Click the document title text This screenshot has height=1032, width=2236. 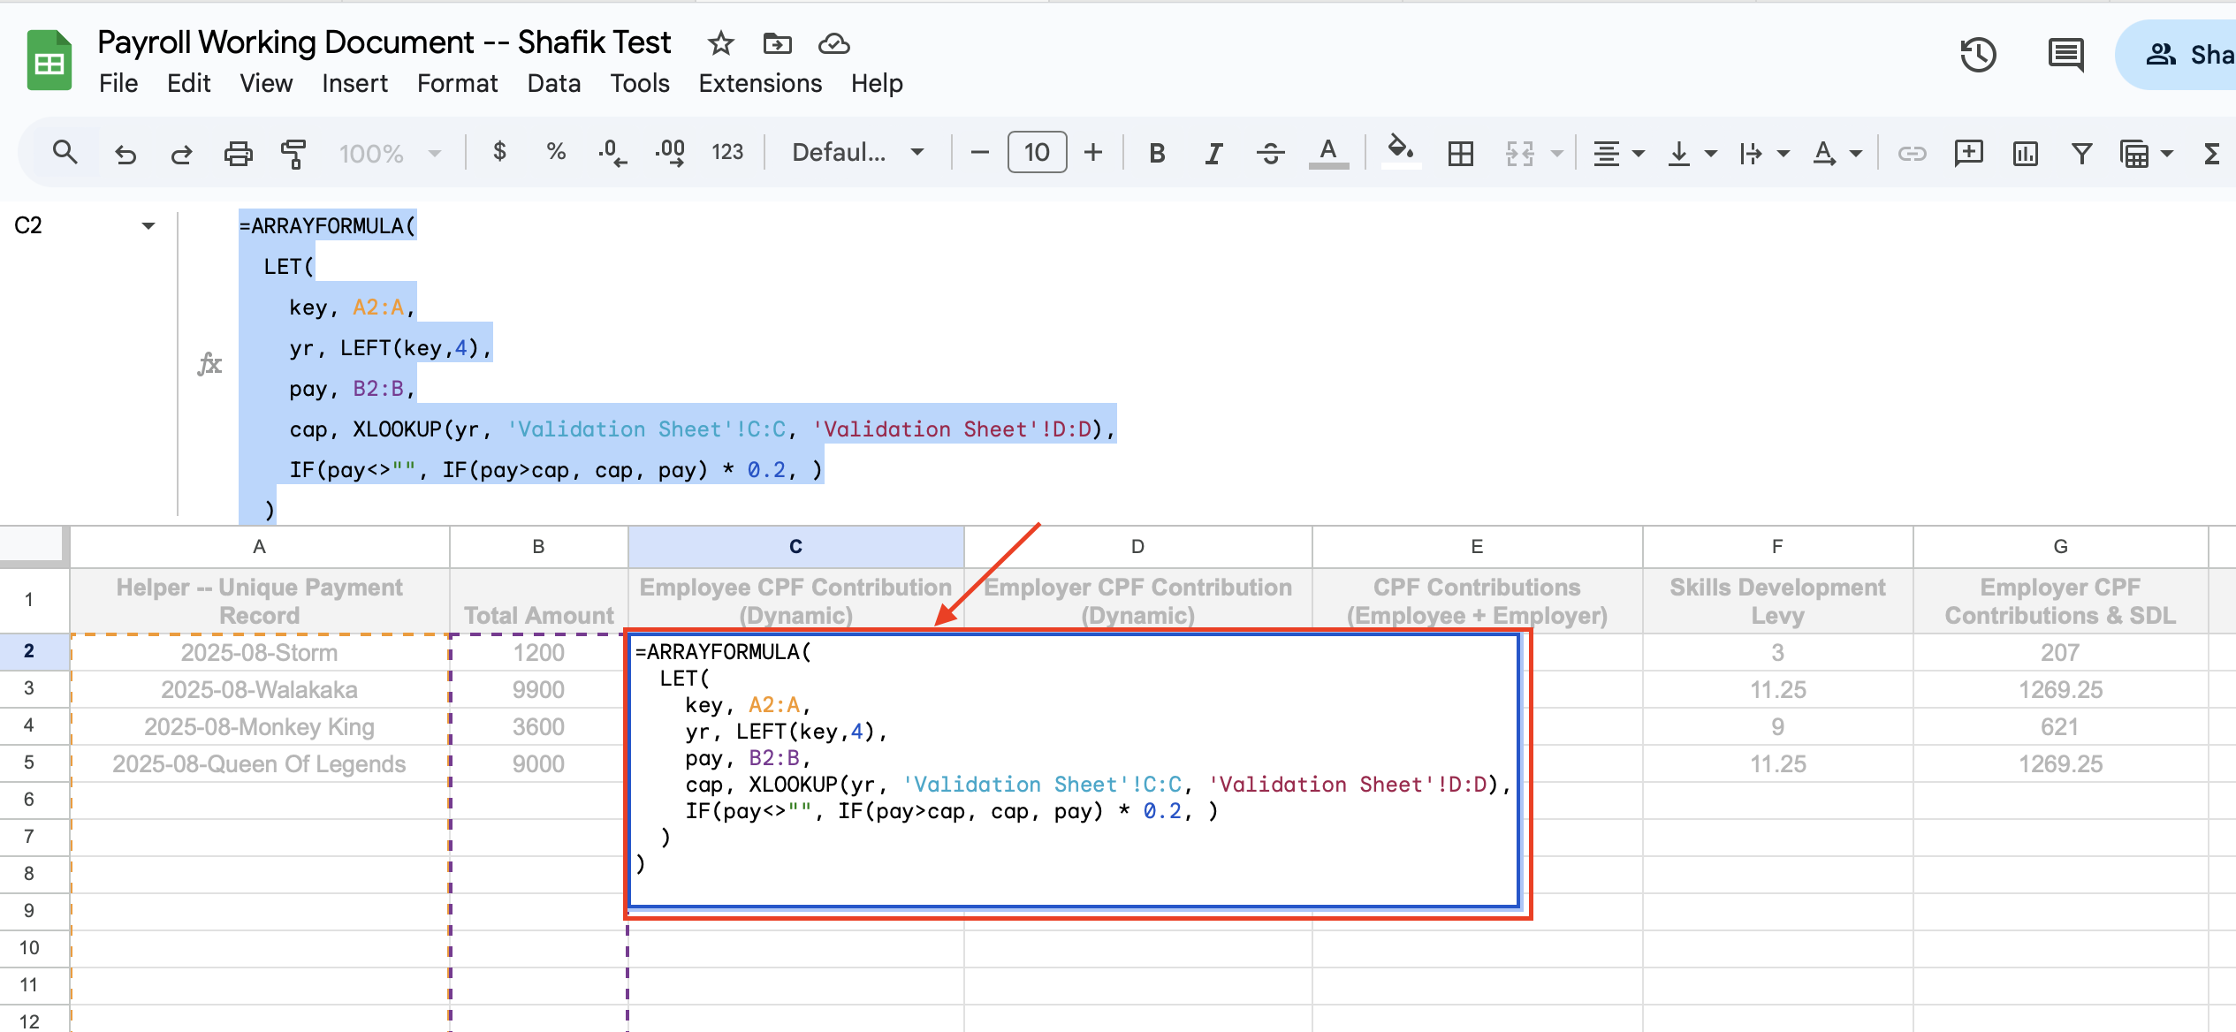pos(384,42)
